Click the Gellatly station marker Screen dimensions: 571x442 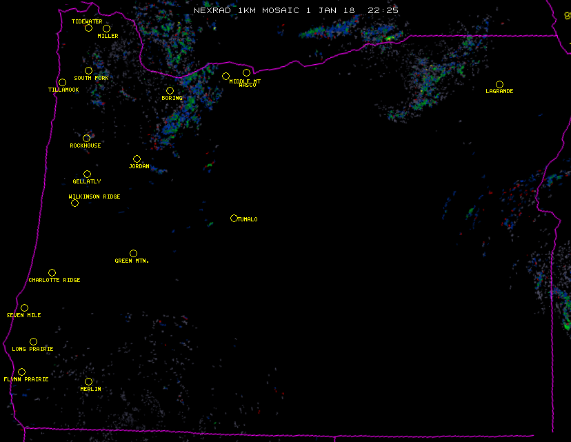pos(87,174)
